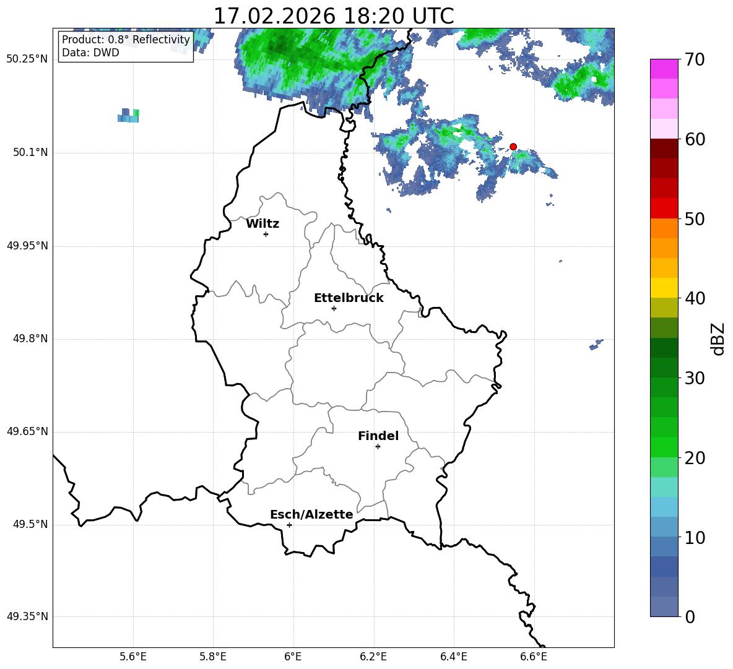Click the red dot marker
This screenshot has width=733, height=669.
click(513, 147)
